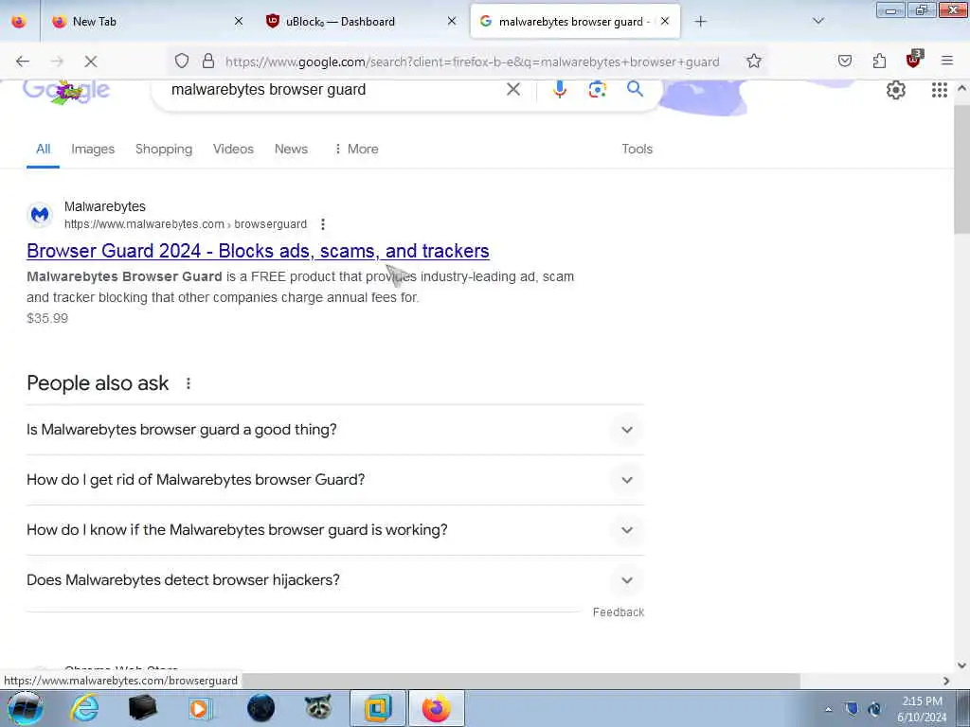Screen dimensions: 970x727
Task: Open Firefox application hamburger menu
Action: pos(947,62)
